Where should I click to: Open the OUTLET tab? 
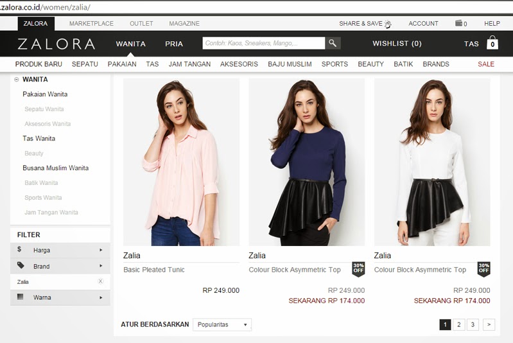pos(141,24)
